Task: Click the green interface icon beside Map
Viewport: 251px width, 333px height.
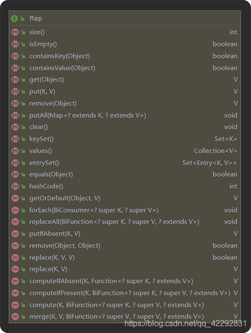Action: pos(15,19)
